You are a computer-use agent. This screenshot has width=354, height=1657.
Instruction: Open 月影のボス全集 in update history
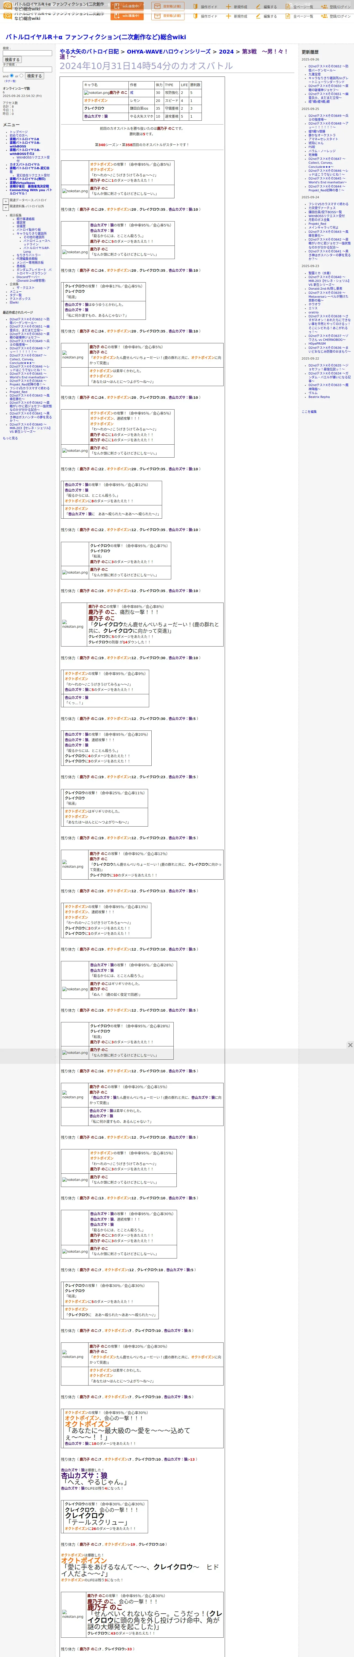pyautogui.click(x=319, y=220)
